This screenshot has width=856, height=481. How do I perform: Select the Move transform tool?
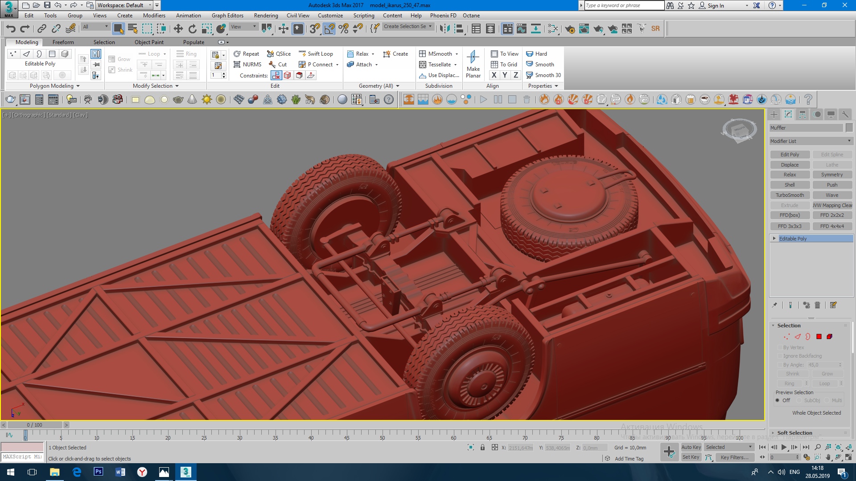point(178,29)
